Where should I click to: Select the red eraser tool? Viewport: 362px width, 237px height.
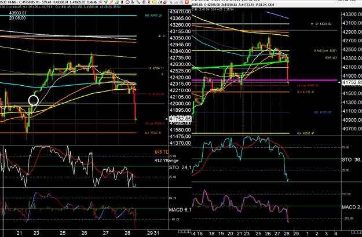pos(165,2)
